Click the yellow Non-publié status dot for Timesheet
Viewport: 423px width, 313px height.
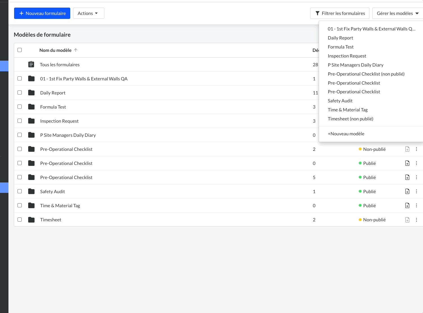[360, 220]
